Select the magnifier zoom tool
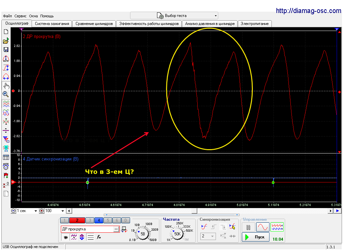The height and width of the screenshot is (251, 346). pos(6,94)
